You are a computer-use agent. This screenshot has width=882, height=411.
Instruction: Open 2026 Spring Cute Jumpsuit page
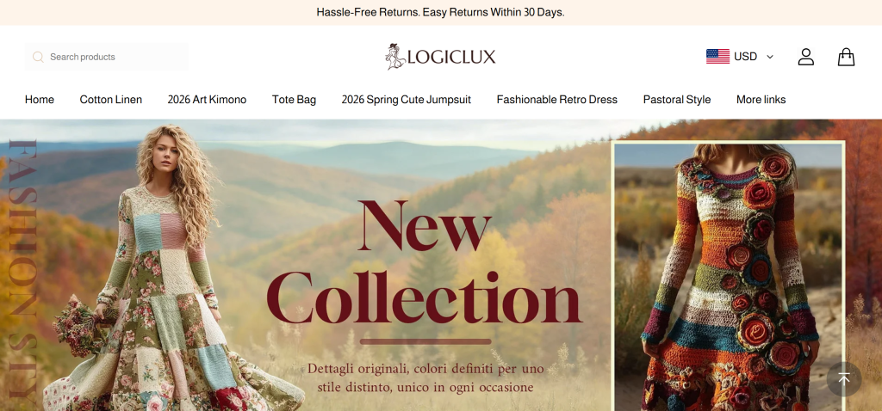point(407,100)
